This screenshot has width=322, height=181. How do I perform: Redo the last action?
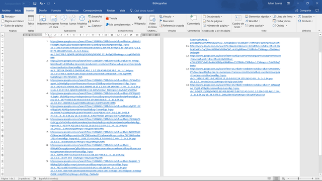coord(48,4)
